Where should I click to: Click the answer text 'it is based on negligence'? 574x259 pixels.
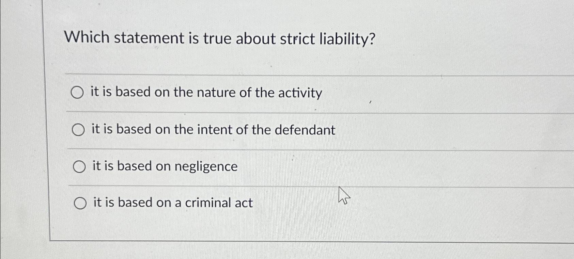(x=165, y=166)
